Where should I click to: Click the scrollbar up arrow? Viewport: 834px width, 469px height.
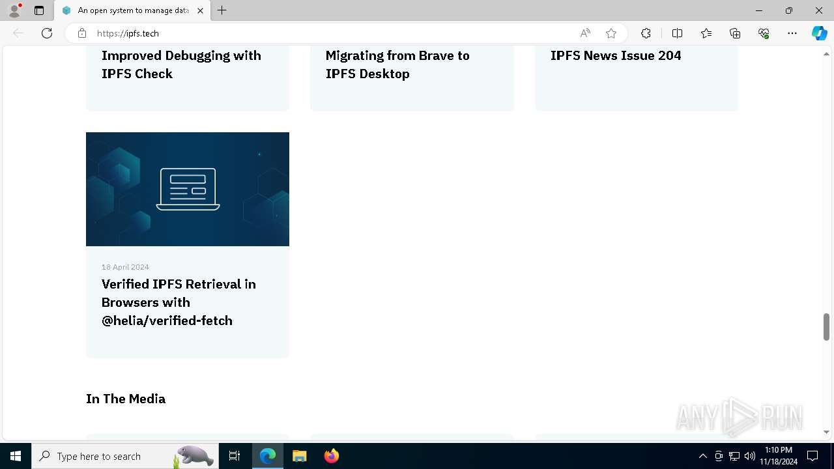826,53
